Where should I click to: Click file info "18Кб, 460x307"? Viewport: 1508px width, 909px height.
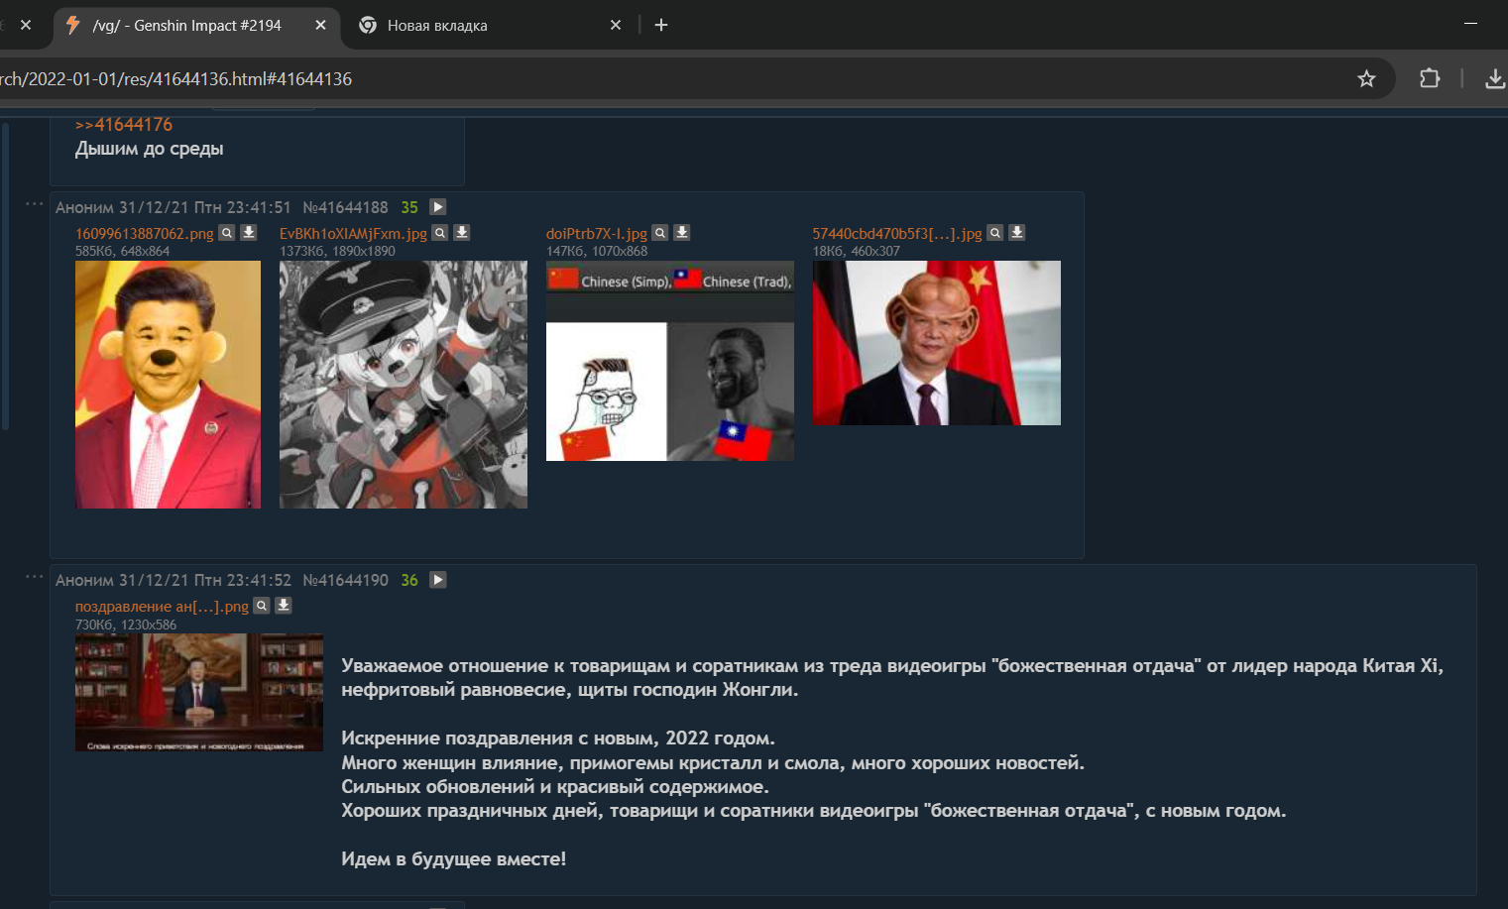click(857, 252)
